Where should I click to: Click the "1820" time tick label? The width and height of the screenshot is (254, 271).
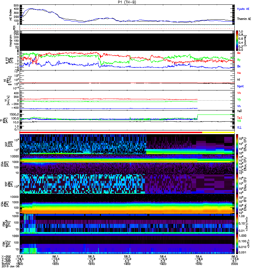[x=56, y=264]
